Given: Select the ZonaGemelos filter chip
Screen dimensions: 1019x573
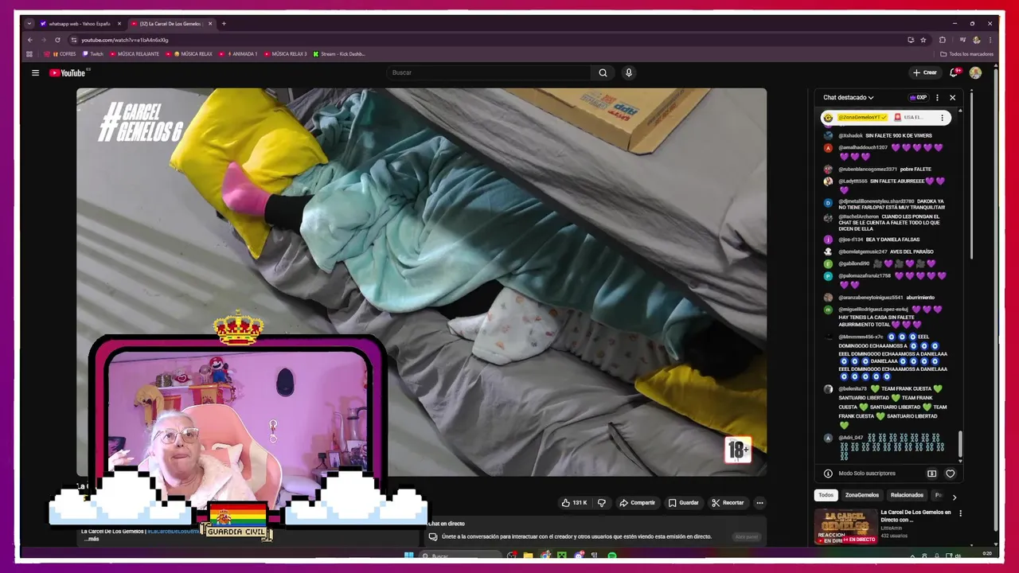Looking at the screenshot, I should coord(862,495).
